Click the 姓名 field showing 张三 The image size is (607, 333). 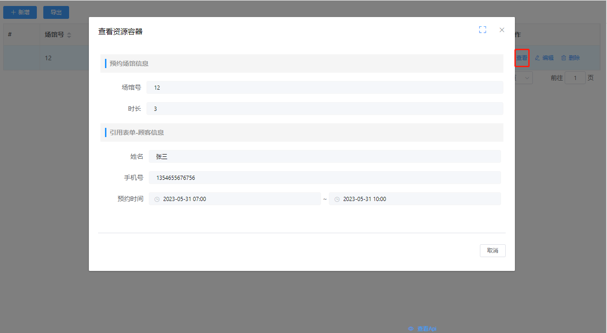pyautogui.click(x=324, y=156)
